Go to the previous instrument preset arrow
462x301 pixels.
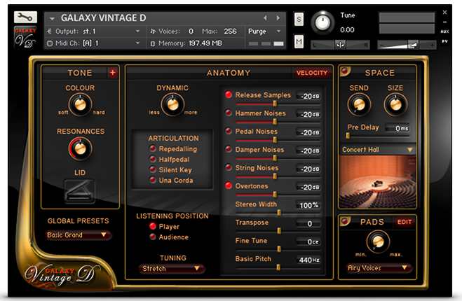click(265, 18)
